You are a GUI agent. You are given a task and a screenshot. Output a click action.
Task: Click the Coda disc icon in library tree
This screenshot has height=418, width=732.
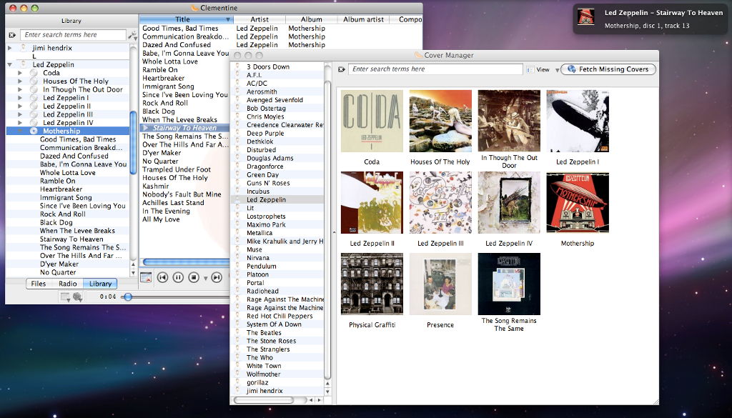34,73
